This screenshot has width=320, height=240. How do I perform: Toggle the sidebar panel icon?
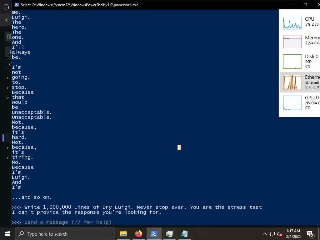click(9, 37)
